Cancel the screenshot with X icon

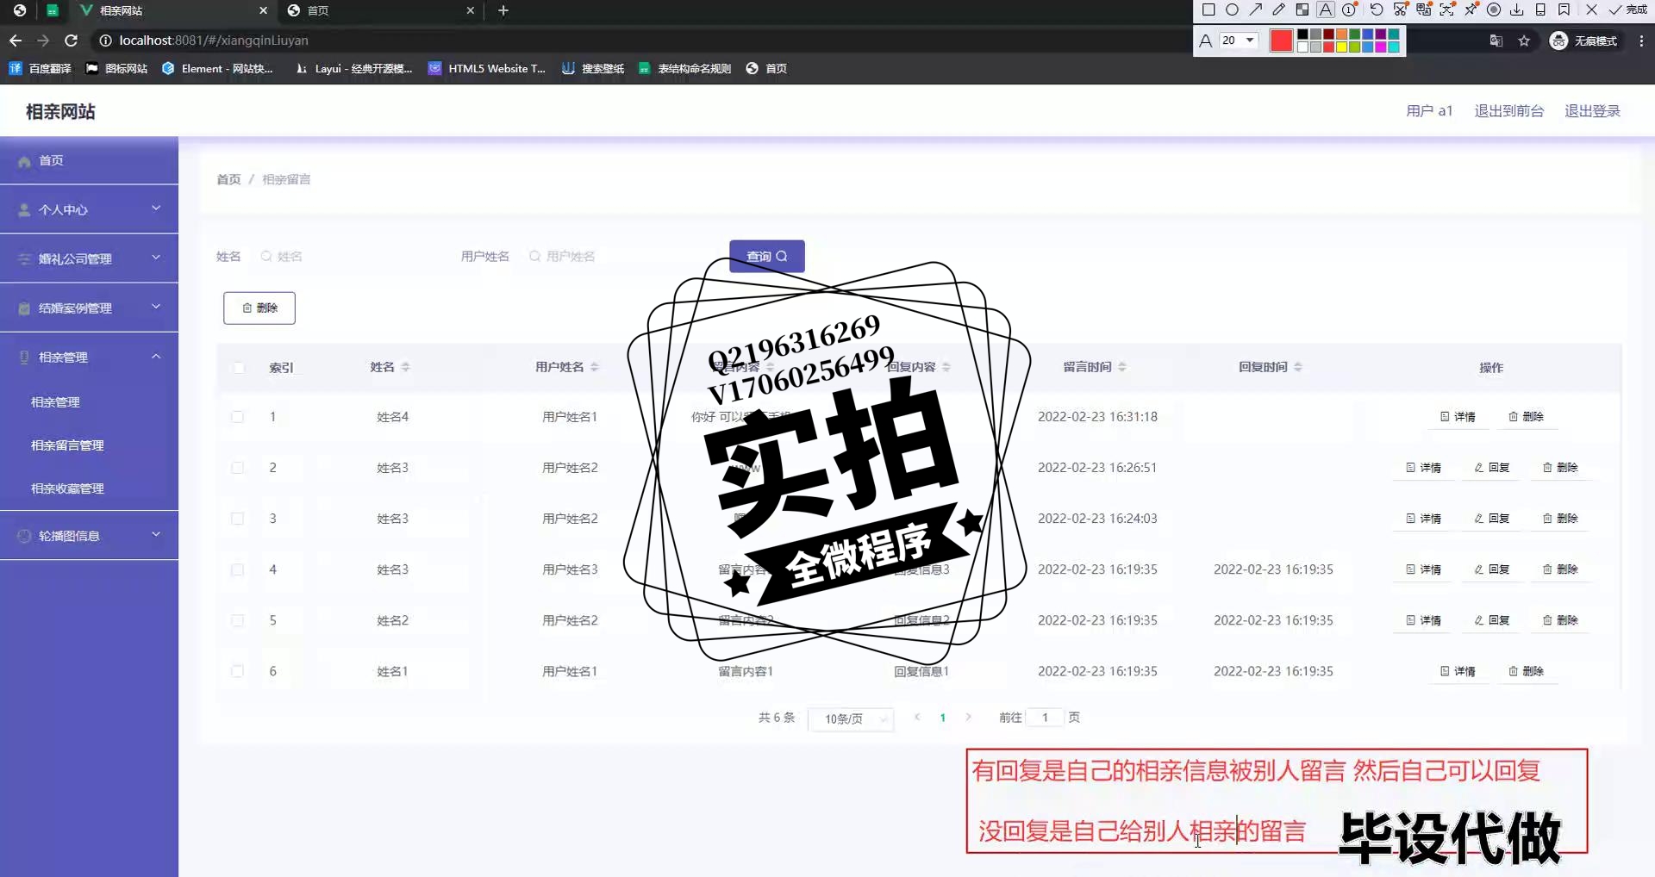1591,9
